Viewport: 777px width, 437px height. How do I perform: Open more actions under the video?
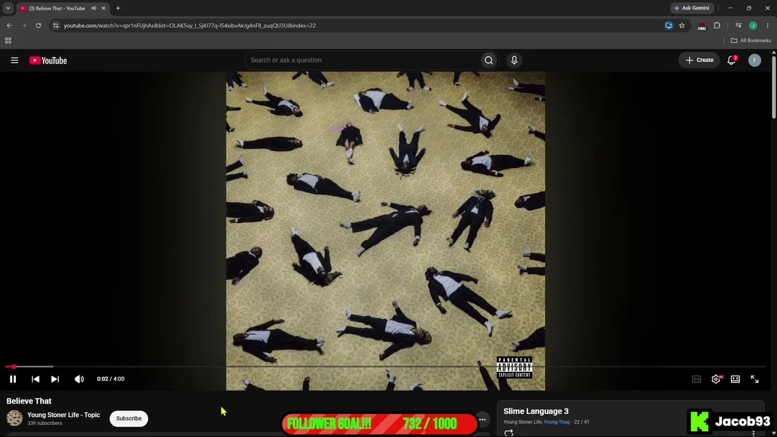click(482, 419)
